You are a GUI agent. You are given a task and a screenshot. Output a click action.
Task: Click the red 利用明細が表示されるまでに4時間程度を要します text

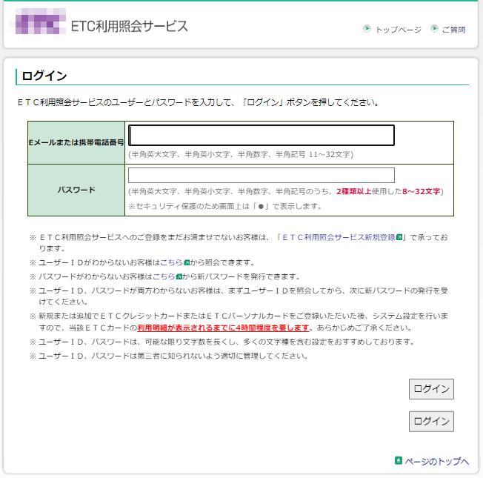(223, 328)
